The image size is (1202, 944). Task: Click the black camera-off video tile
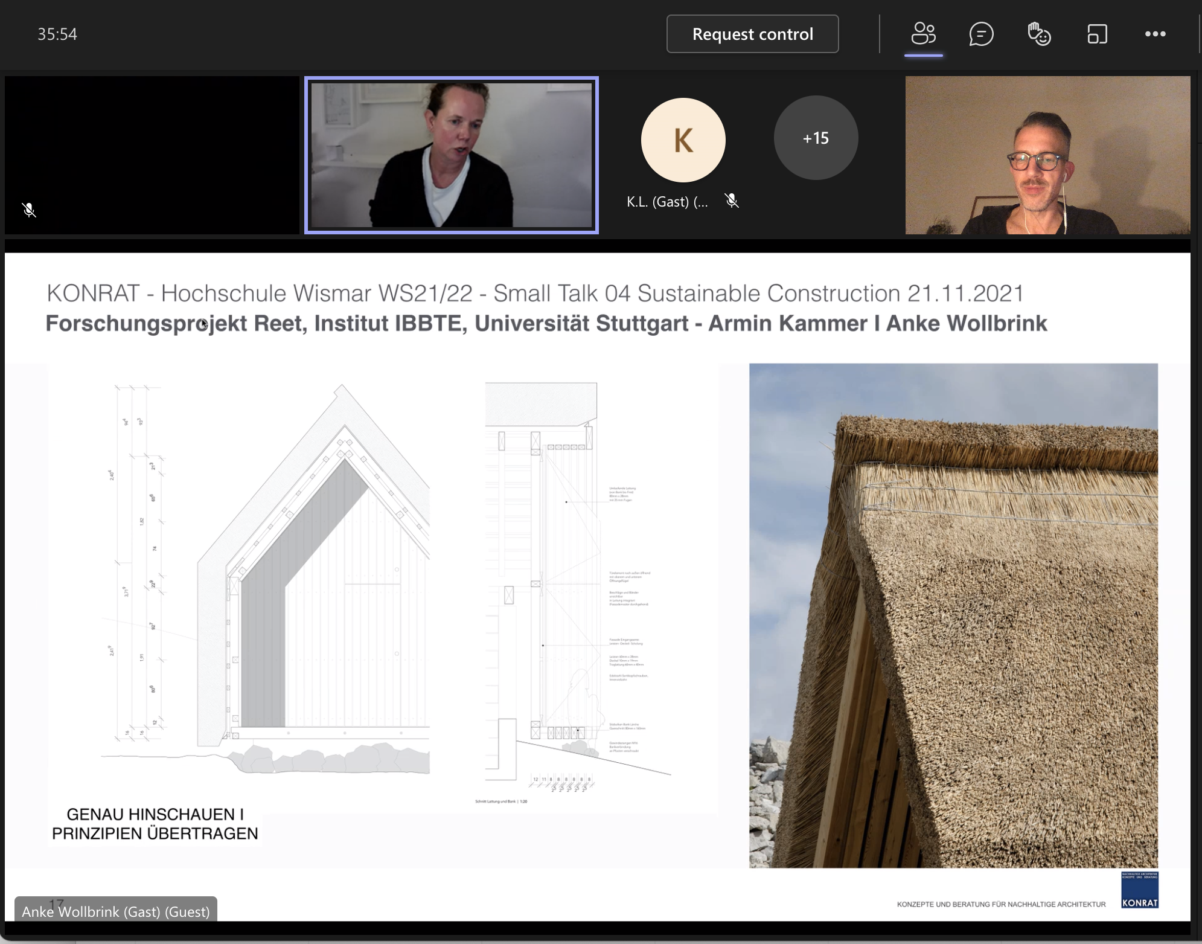coord(152,145)
